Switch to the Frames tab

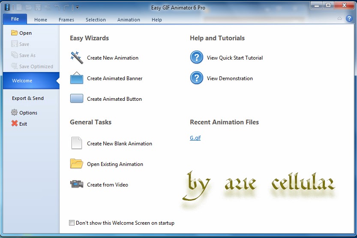(66, 20)
